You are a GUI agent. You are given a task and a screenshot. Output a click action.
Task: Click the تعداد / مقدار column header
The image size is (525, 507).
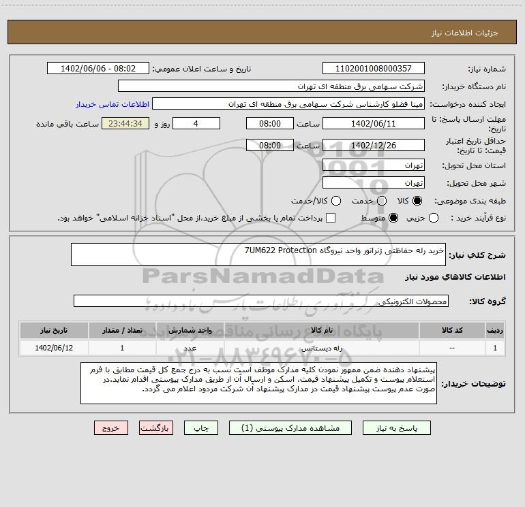pyautogui.click(x=122, y=330)
